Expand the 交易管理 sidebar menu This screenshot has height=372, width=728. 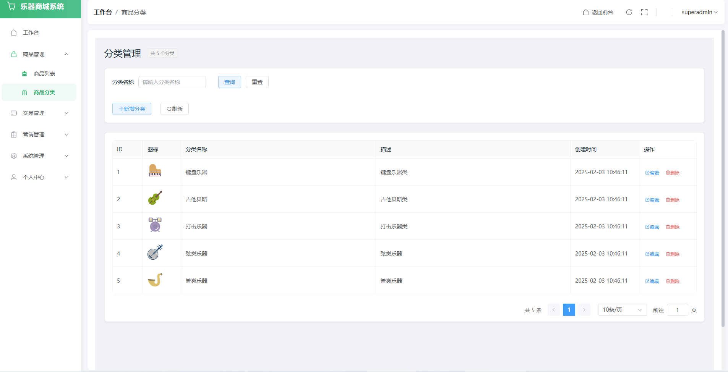tap(40, 113)
